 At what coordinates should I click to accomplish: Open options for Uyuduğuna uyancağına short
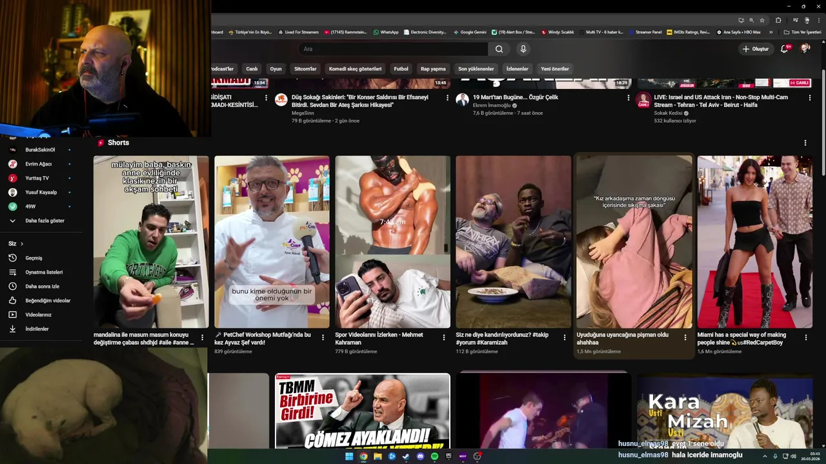click(685, 337)
